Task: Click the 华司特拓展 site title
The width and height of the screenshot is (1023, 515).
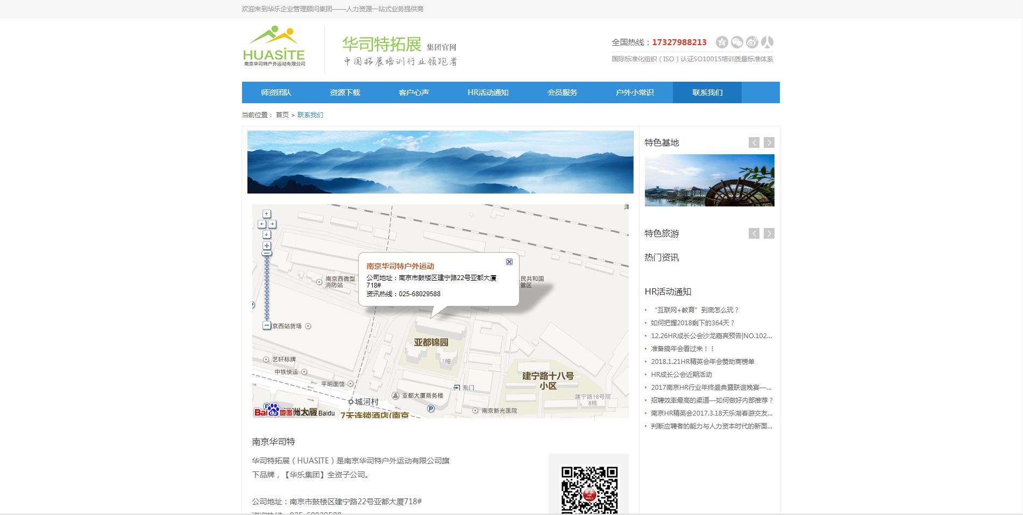Action: 382,44
